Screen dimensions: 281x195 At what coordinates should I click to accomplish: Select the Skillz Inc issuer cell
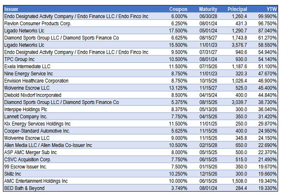[x=13, y=174]
